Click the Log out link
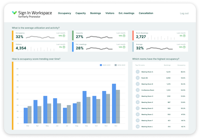The width and height of the screenshot is (200, 139). (184, 13)
